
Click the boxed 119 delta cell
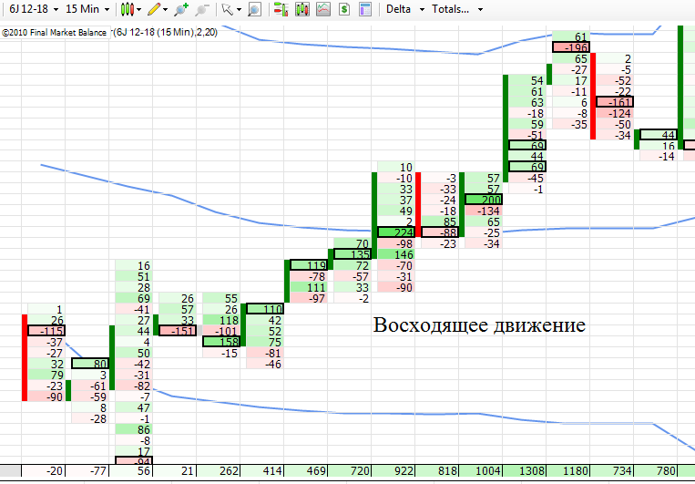309,265
